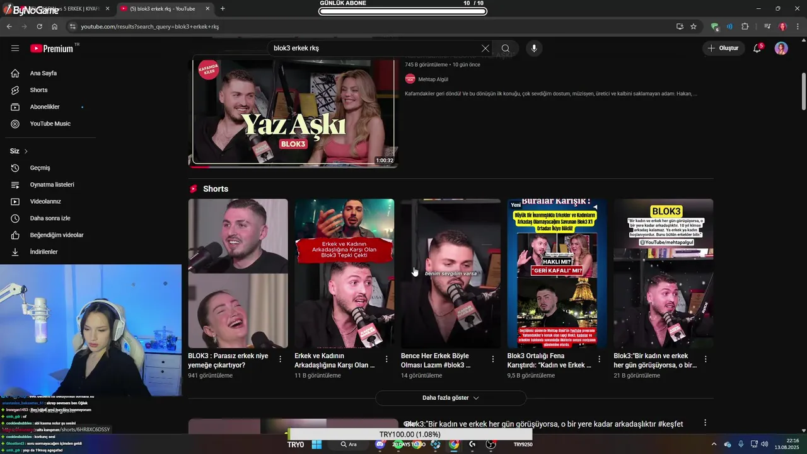Expand Daha fazla göster shorts
This screenshot has width=807, height=454.
coord(451,398)
